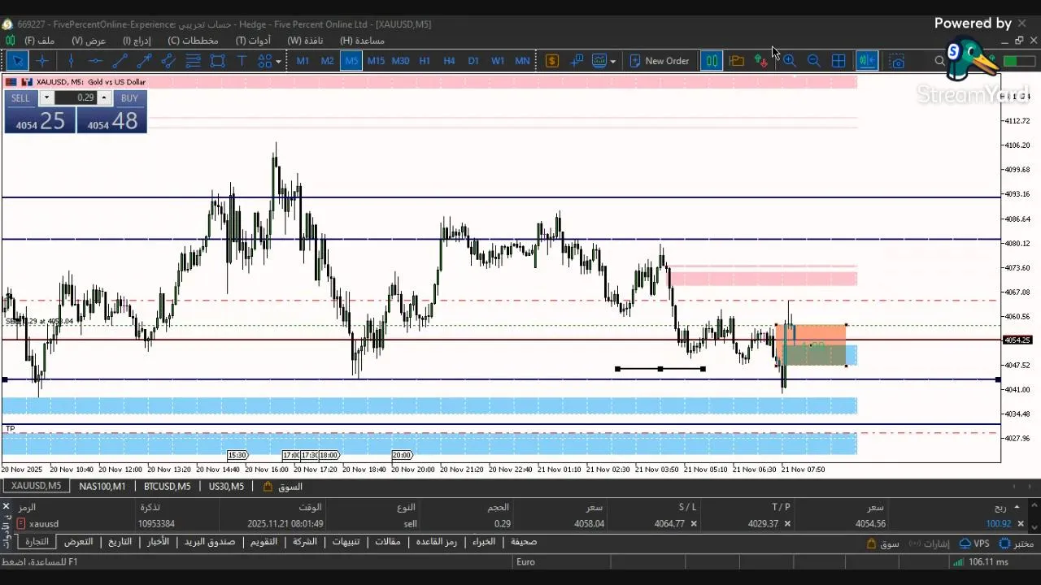Click the depth of market icon

coord(577,61)
